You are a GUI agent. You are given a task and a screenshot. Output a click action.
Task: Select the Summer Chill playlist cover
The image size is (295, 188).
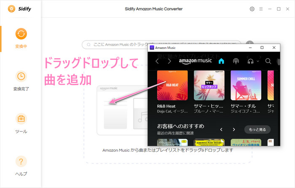click(246, 85)
